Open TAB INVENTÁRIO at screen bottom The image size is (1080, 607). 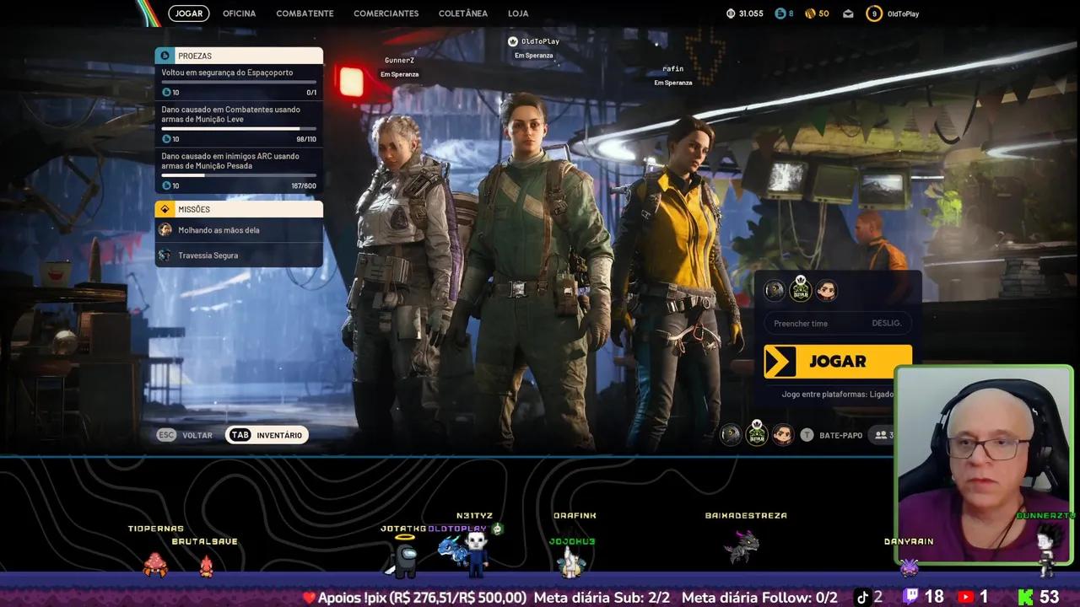click(x=267, y=435)
